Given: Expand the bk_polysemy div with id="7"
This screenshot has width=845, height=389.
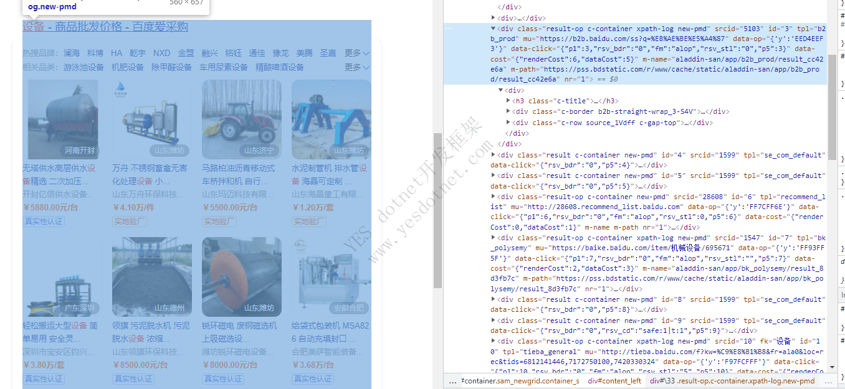Looking at the screenshot, I should 494,238.
